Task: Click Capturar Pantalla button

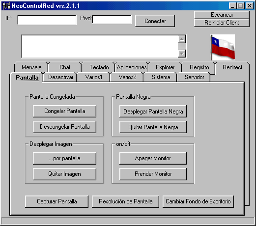Action: pyautogui.click(x=57, y=201)
